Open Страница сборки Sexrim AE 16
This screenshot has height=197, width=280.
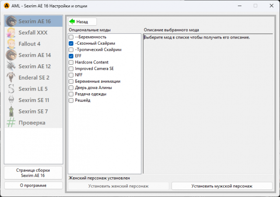coord(34,172)
